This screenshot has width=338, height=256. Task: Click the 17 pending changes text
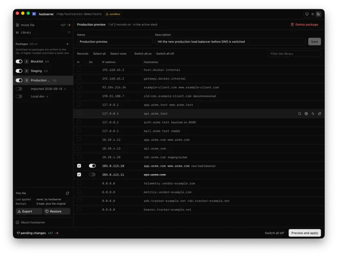tap(31, 233)
